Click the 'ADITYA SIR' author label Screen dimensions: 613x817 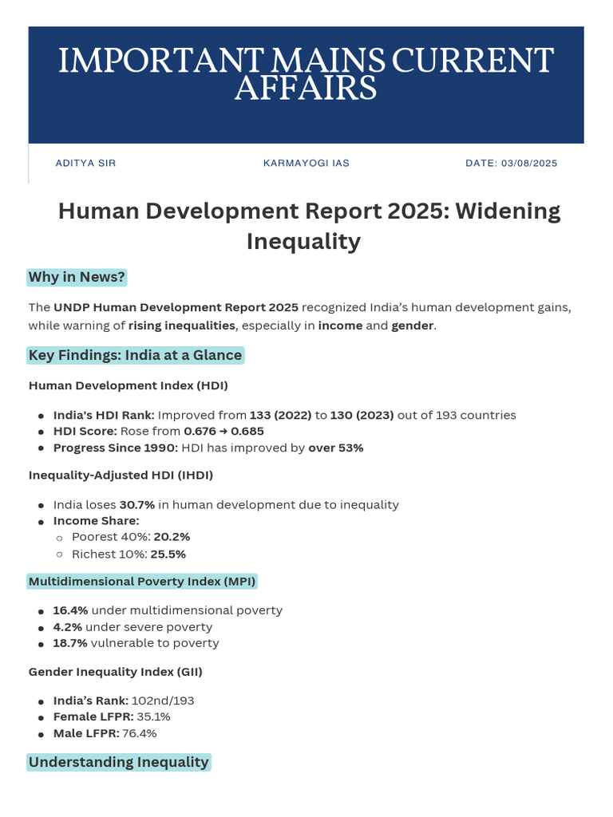click(x=85, y=163)
